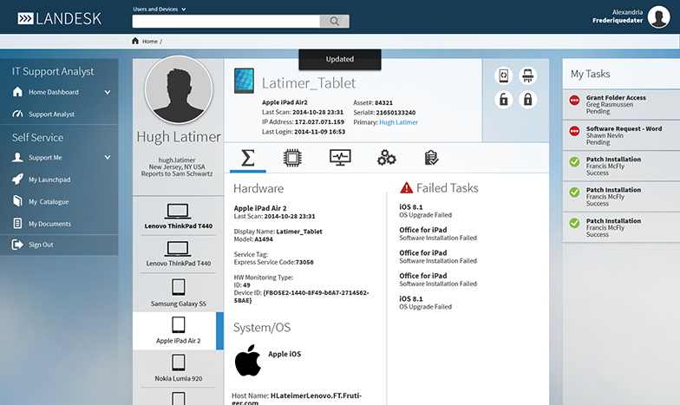Screen dimensions: 680x405
Task: Open the clipboard checklist tab icon
Action: pos(431,157)
